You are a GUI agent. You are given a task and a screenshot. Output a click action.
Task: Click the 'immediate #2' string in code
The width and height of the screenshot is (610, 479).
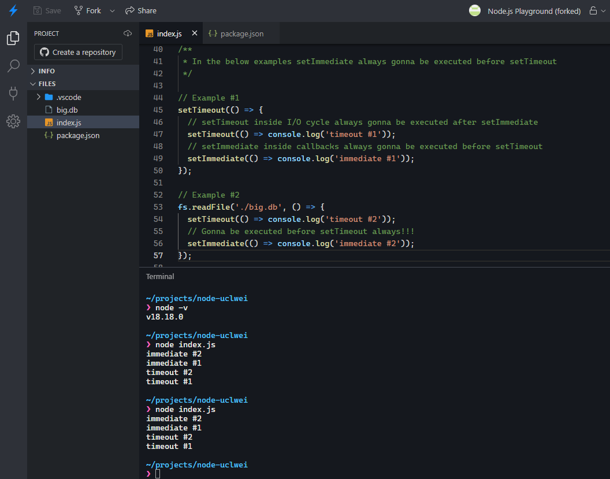[x=367, y=244]
